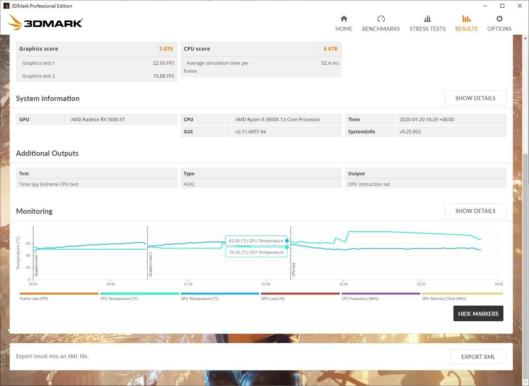Click the Graphics test 1 row
This screenshot has height=386, width=529.
coord(97,63)
